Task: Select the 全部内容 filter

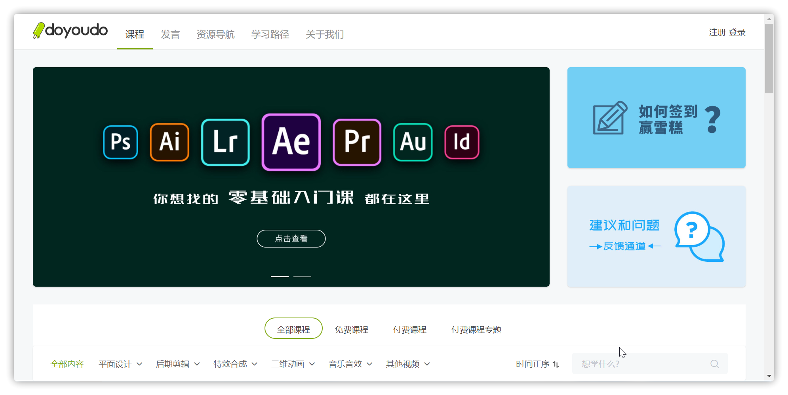Action: point(67,364)
